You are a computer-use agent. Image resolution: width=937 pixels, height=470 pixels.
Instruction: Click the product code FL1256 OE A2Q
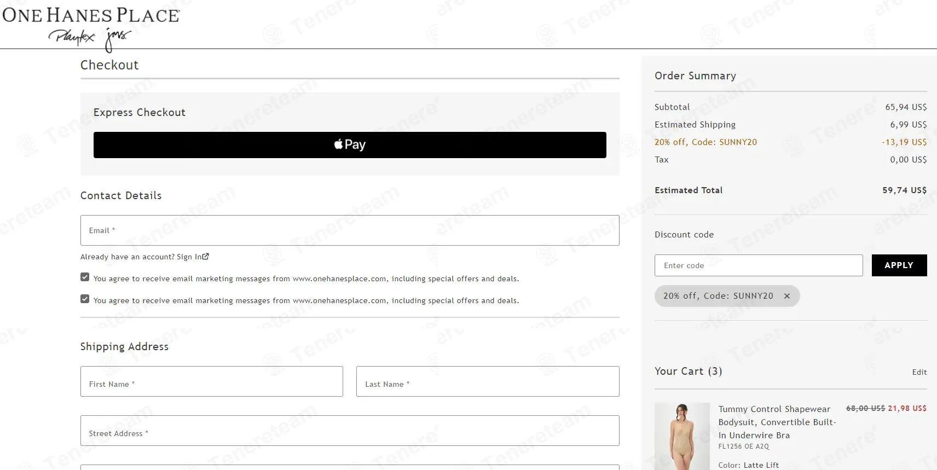tap(744, 446)
